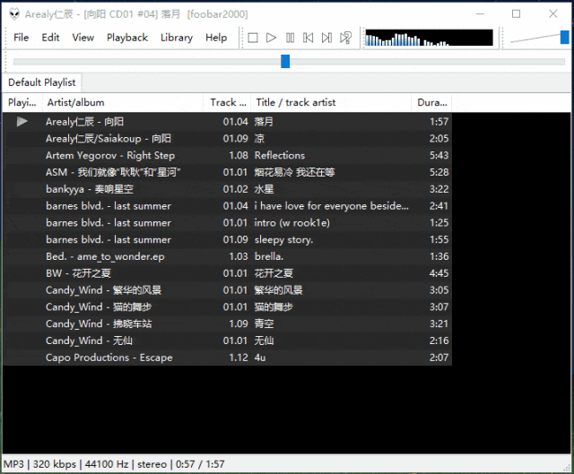Viewport: 574px width, 474px height.
Task: Click the status bar playback time 0:57 / 1:57
Action: click(x=200, y=464)
